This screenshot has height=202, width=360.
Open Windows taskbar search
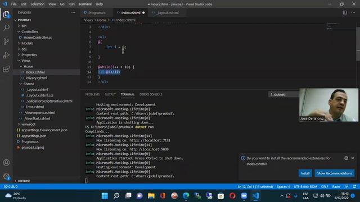click(x=116, y=196)
